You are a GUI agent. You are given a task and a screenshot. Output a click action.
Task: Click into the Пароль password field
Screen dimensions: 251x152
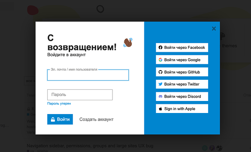pos(80,95)
